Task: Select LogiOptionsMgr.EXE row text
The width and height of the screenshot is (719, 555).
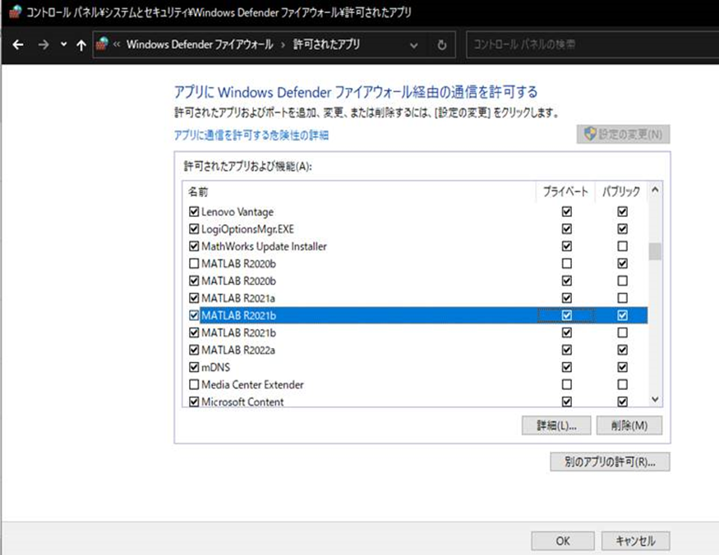Action: coord(247,229)
